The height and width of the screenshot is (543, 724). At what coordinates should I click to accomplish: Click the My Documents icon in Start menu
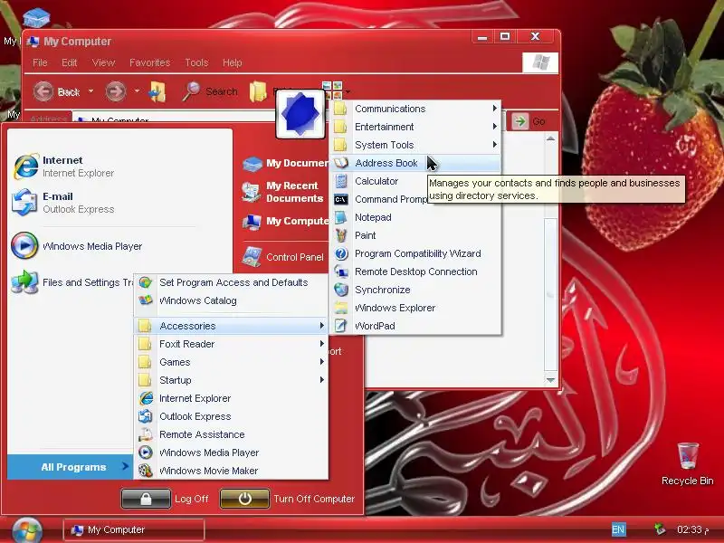[x=252, y=164]
